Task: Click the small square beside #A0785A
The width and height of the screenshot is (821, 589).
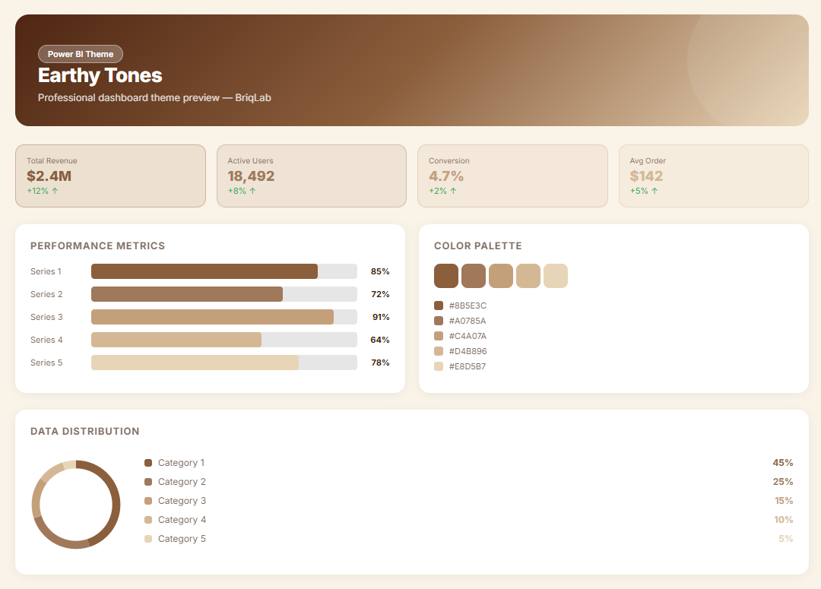Action: point(439,321)
